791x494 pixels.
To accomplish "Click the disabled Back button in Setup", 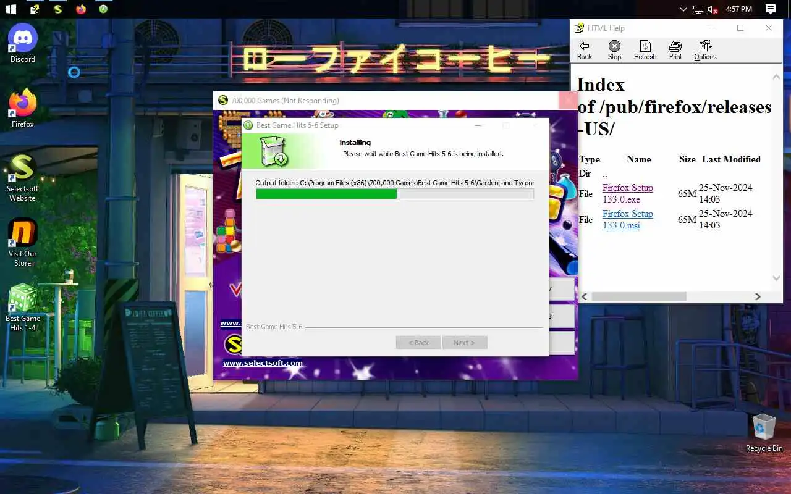I will pos(418,343).
